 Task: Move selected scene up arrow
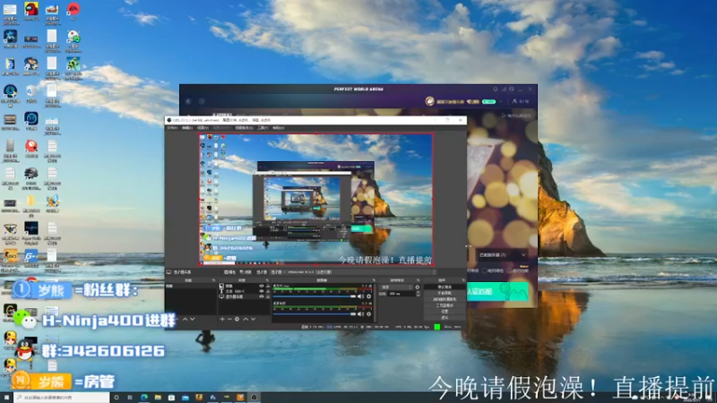[x=186, y=319]
